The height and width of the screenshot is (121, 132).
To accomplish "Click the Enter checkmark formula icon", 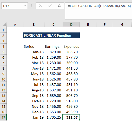I will (50, 6).
